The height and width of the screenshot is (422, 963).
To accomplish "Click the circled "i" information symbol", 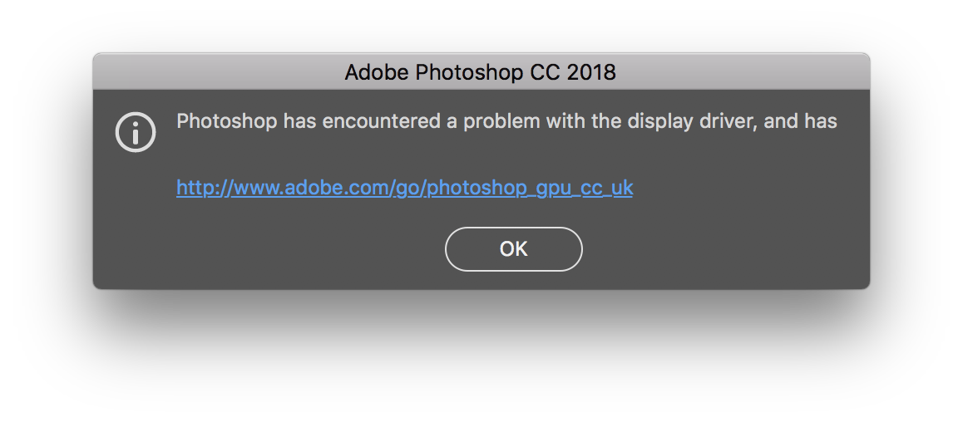I will point(136,132).
